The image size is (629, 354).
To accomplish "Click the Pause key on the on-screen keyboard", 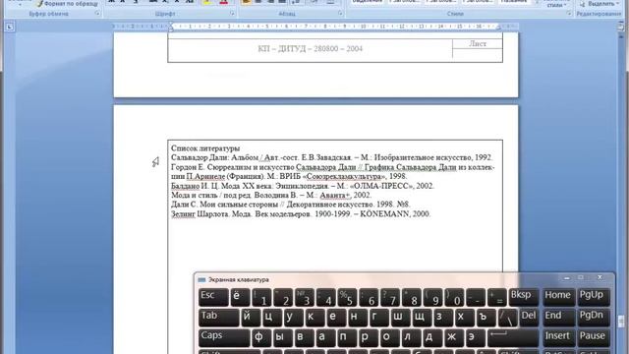I will 594,337.
